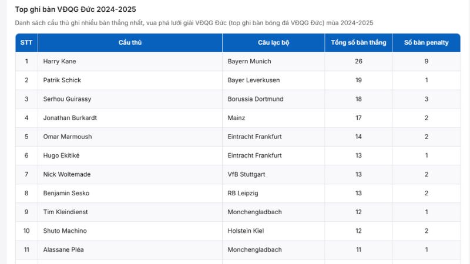Click the Bayer Leverkusen club cell

coord(254,80)
